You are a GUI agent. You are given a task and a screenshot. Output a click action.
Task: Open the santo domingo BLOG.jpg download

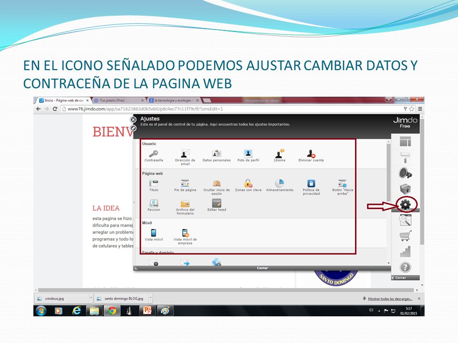tap(122, 299)
